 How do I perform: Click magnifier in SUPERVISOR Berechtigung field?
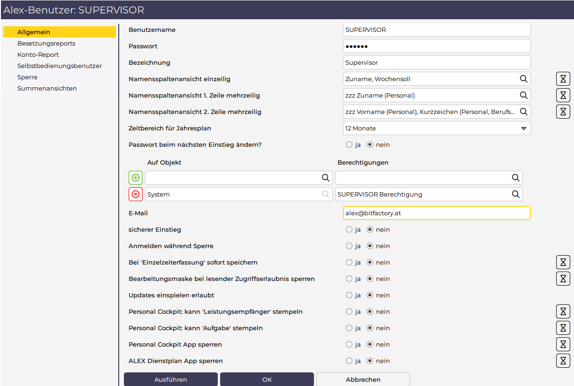[515, 194]
